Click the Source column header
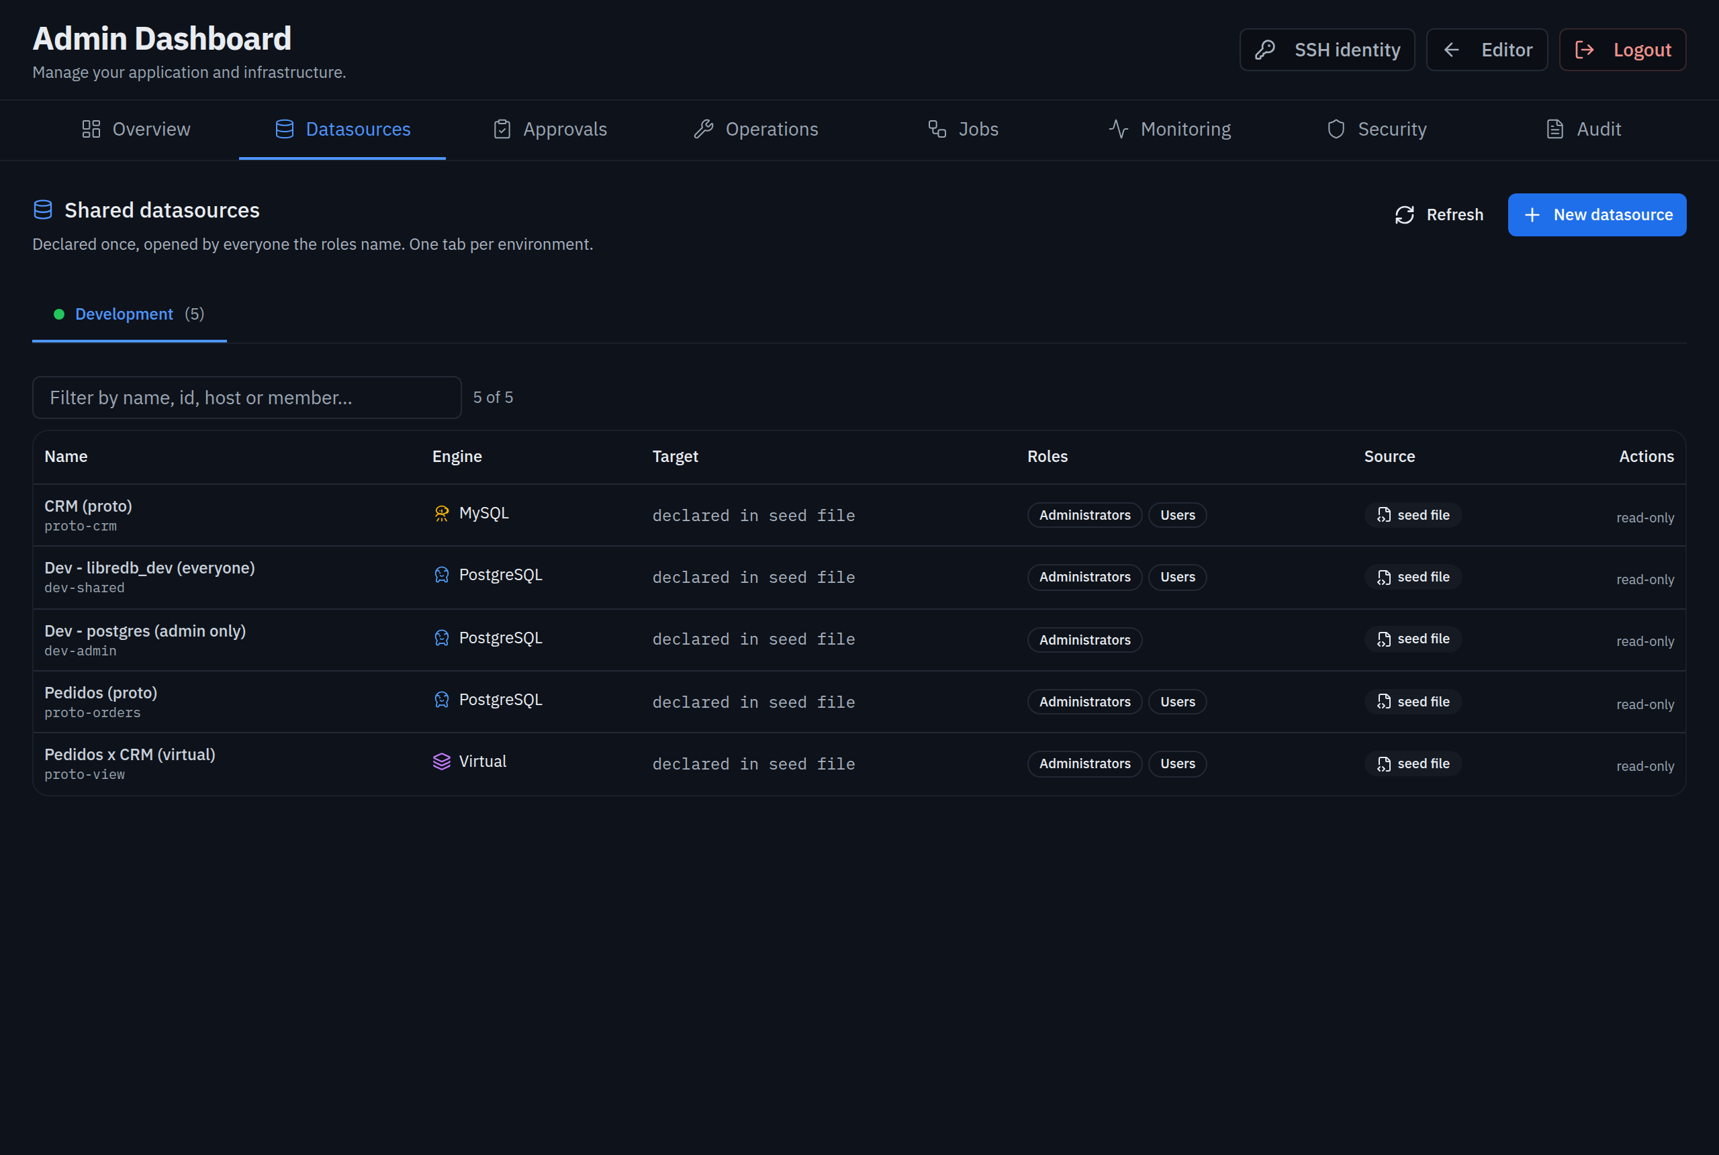Screen dimensions: 1719x1155 click(1390, 457)
